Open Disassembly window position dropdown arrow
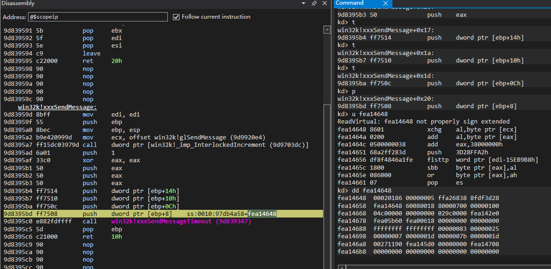The image size is (551, 269). [304, 3]
